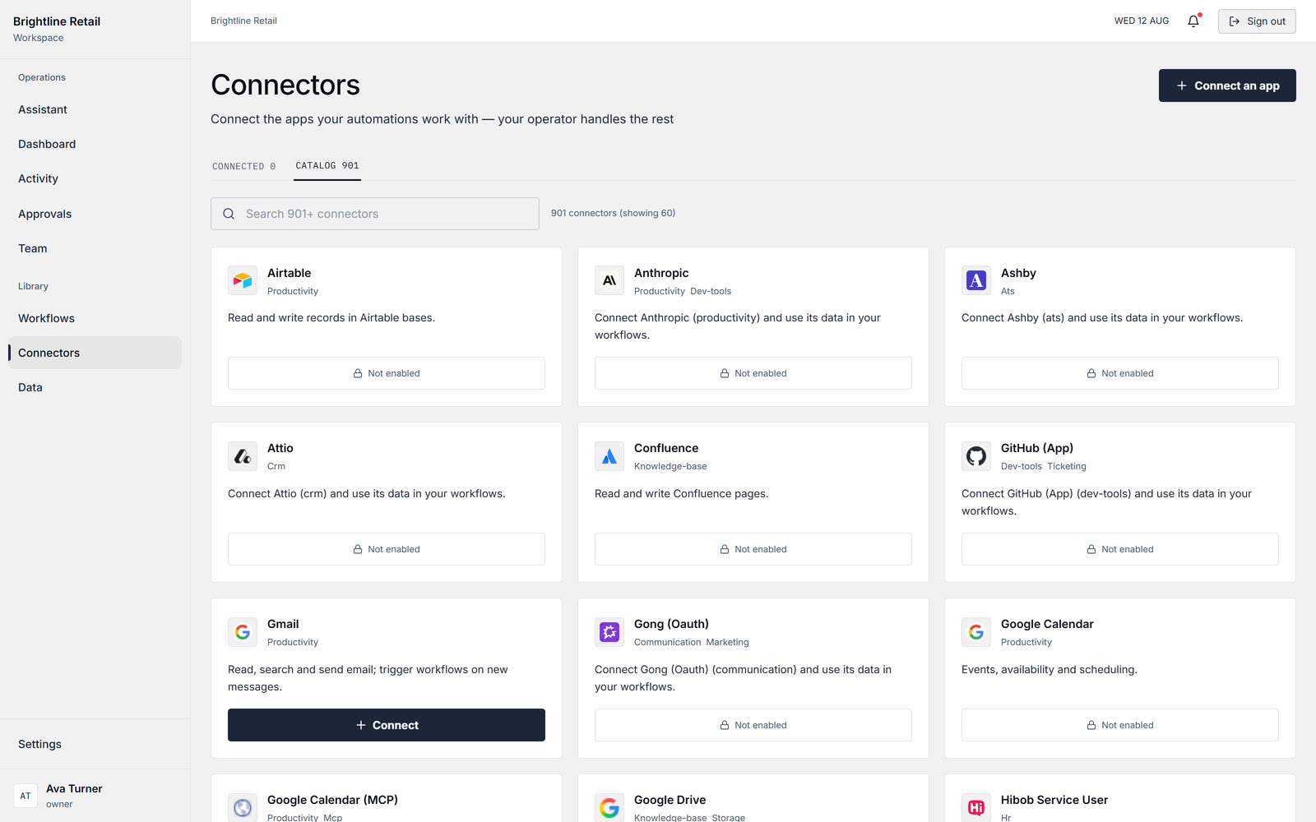Click the Brightline Retail workspace name
1316x822 pixels.
[x=57, y=21]
